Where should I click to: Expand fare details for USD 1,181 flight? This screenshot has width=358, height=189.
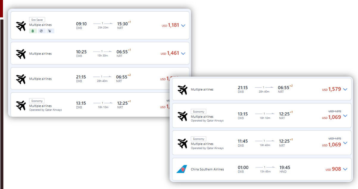tap(183, 26)
